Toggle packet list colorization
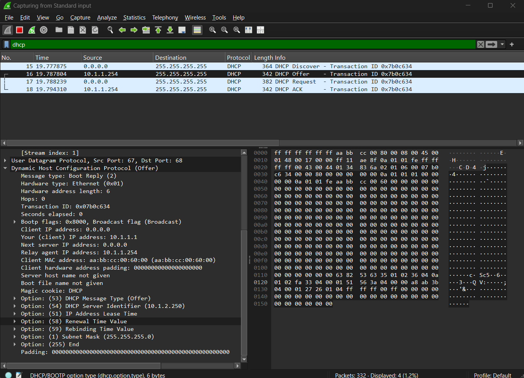524x378 pixels. (x=197, y=30)
